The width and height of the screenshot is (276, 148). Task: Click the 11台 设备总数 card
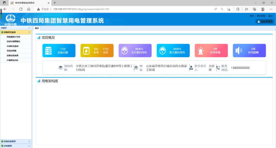pyautogui.click(x=59, y=51)
